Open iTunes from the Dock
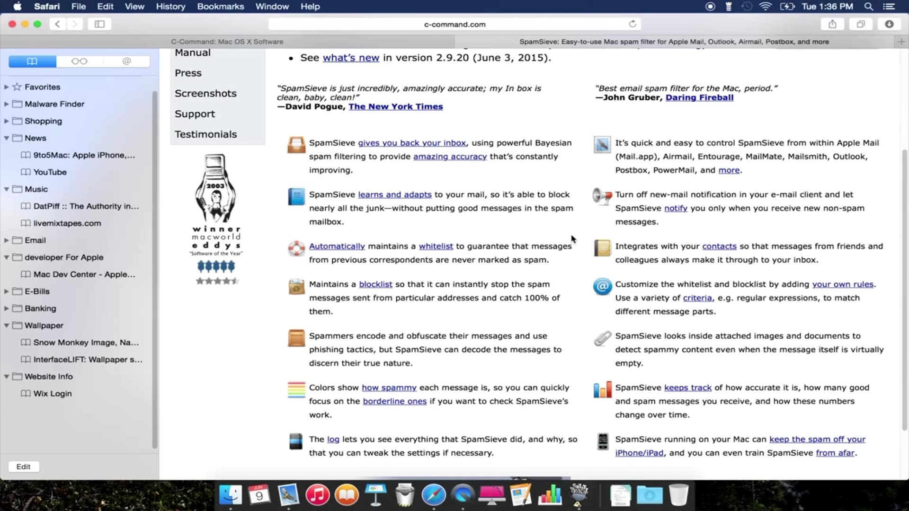The height and width of the screenshot is (511, 909). coord(317,495)
